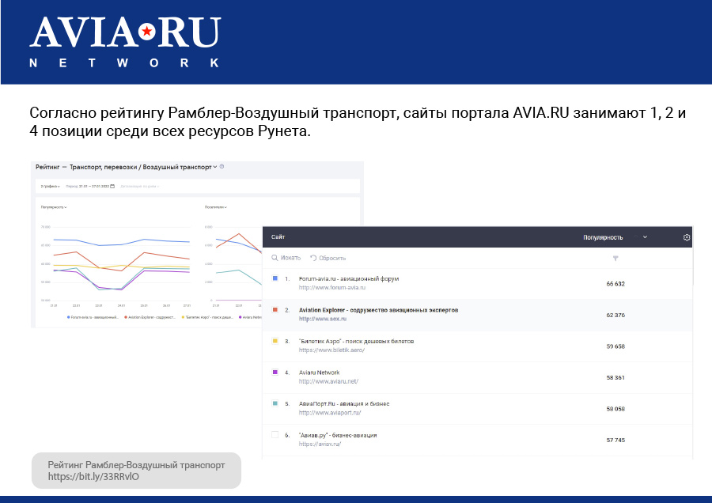Click the popularity value 66 632
712x503 pixels.
point(615,284)
